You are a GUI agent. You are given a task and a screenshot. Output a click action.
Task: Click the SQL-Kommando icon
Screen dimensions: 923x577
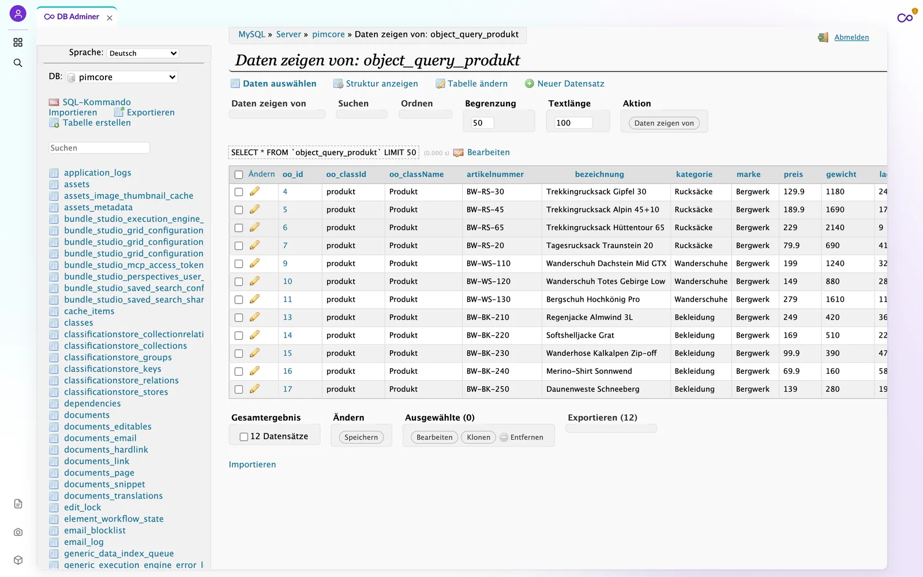[x=54, y=102]
